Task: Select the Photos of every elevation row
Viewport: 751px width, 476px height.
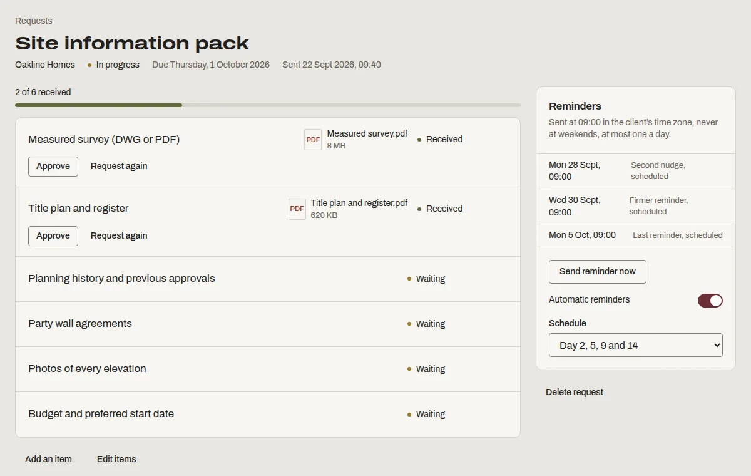Action: [x=268, y=369]
